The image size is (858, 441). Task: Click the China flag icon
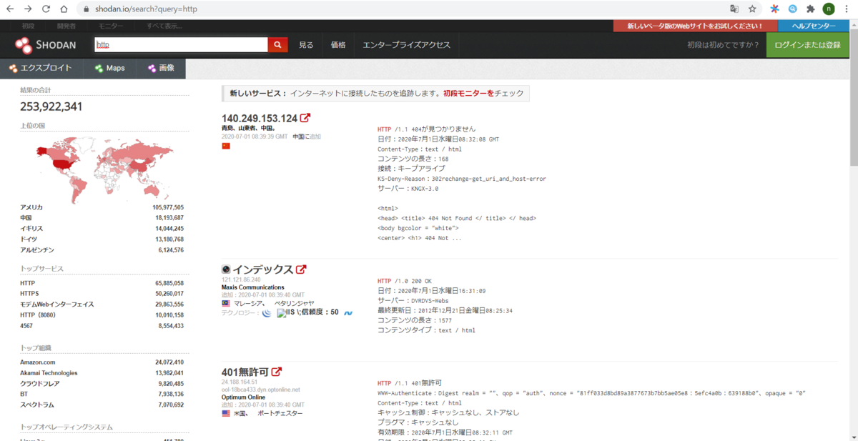pyautogui.click(x=226, y=146)
